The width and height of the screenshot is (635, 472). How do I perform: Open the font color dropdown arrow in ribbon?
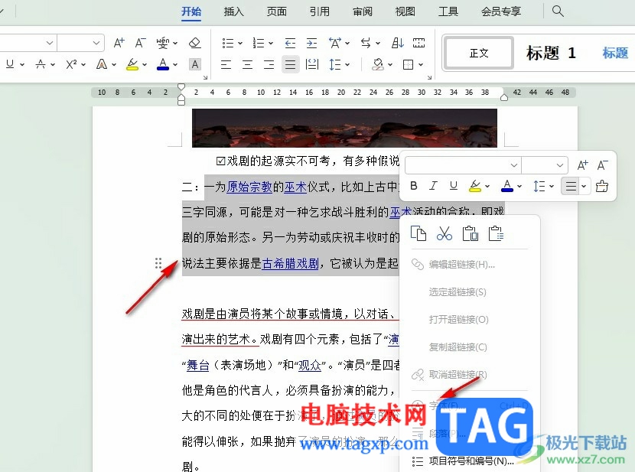[175, 64]
